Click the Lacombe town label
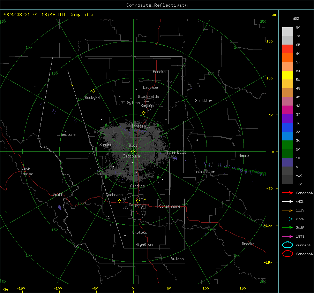Viewport: 314px width, 293px height. click(x=150, y=87)
